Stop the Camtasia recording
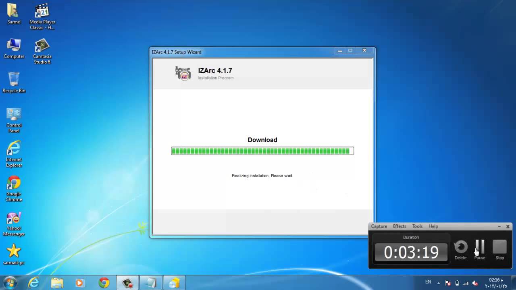Screen dimensions: 516x290 click(499, 250)
